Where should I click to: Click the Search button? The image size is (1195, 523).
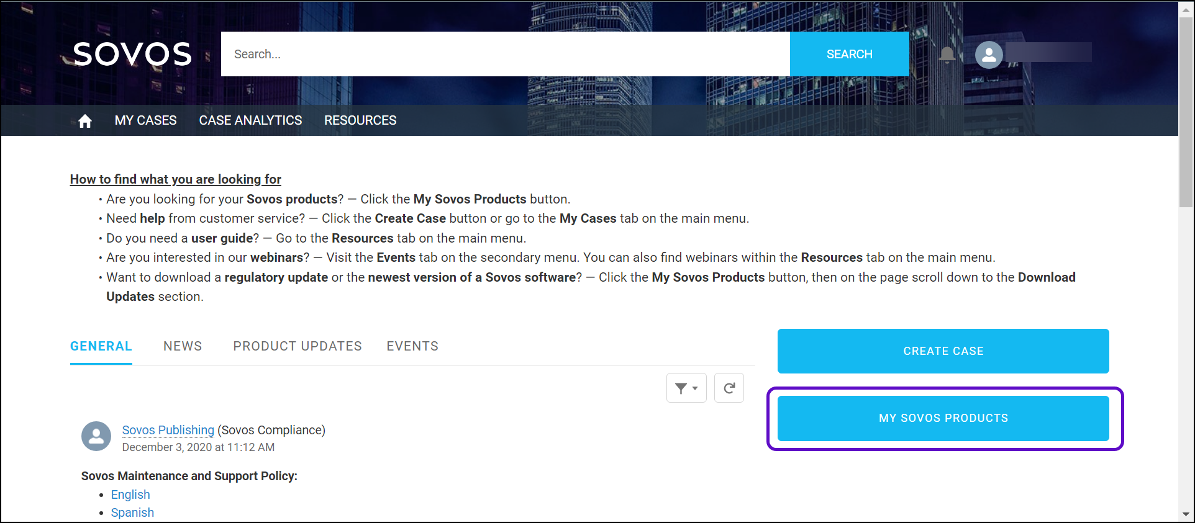point(849,54)
